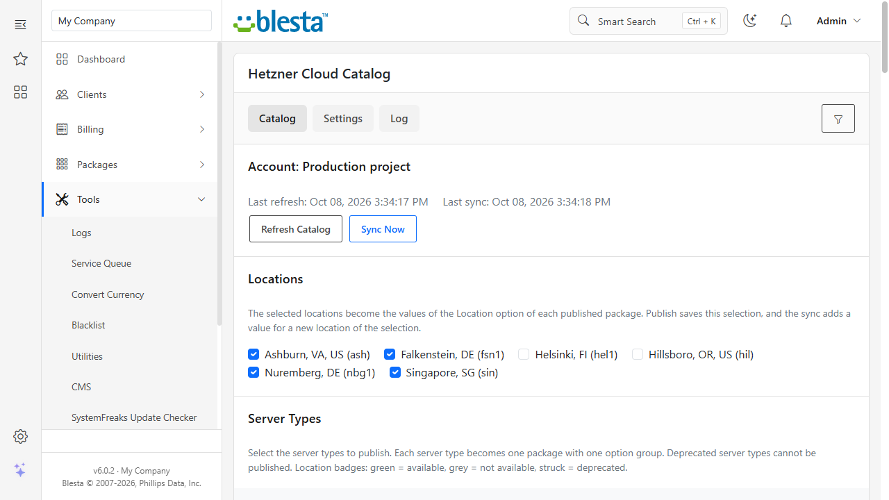The image size is (889, 500).
Task: Click the Billing invoice icon
Action: pyautogui.click(x=62, y=129)
